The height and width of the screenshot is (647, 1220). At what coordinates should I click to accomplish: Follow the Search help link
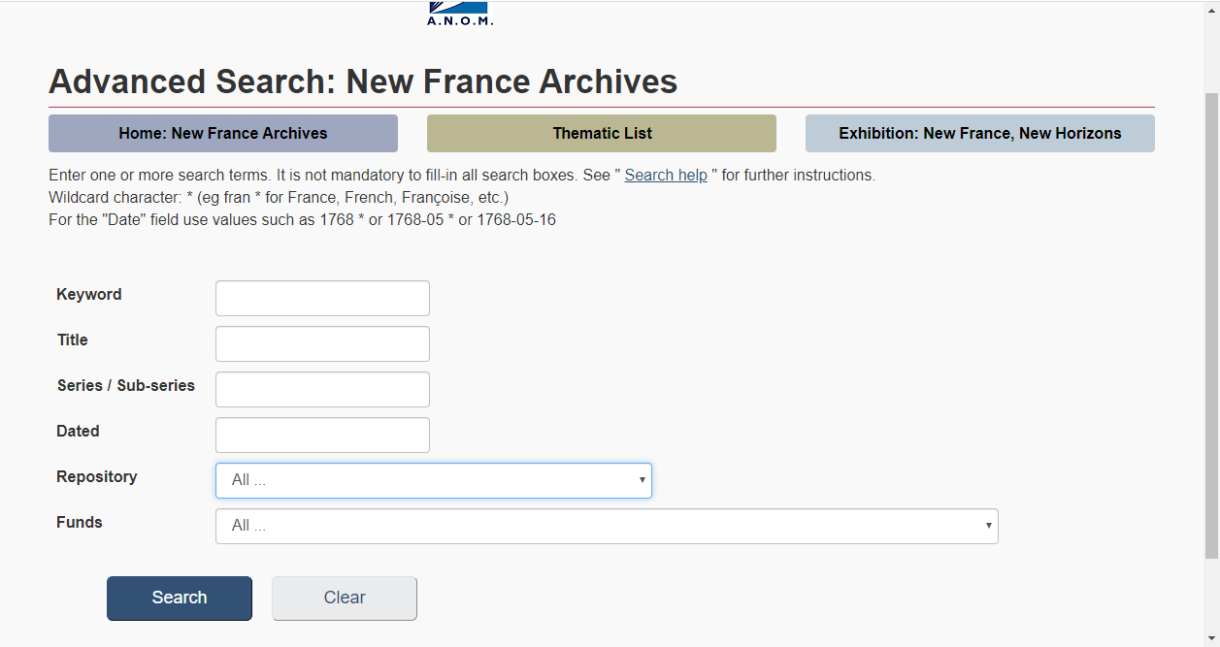(x=666, y=176)
